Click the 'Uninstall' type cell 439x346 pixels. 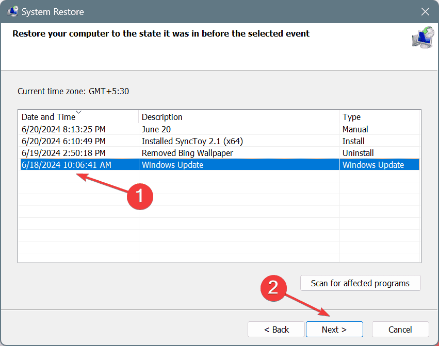358,153
